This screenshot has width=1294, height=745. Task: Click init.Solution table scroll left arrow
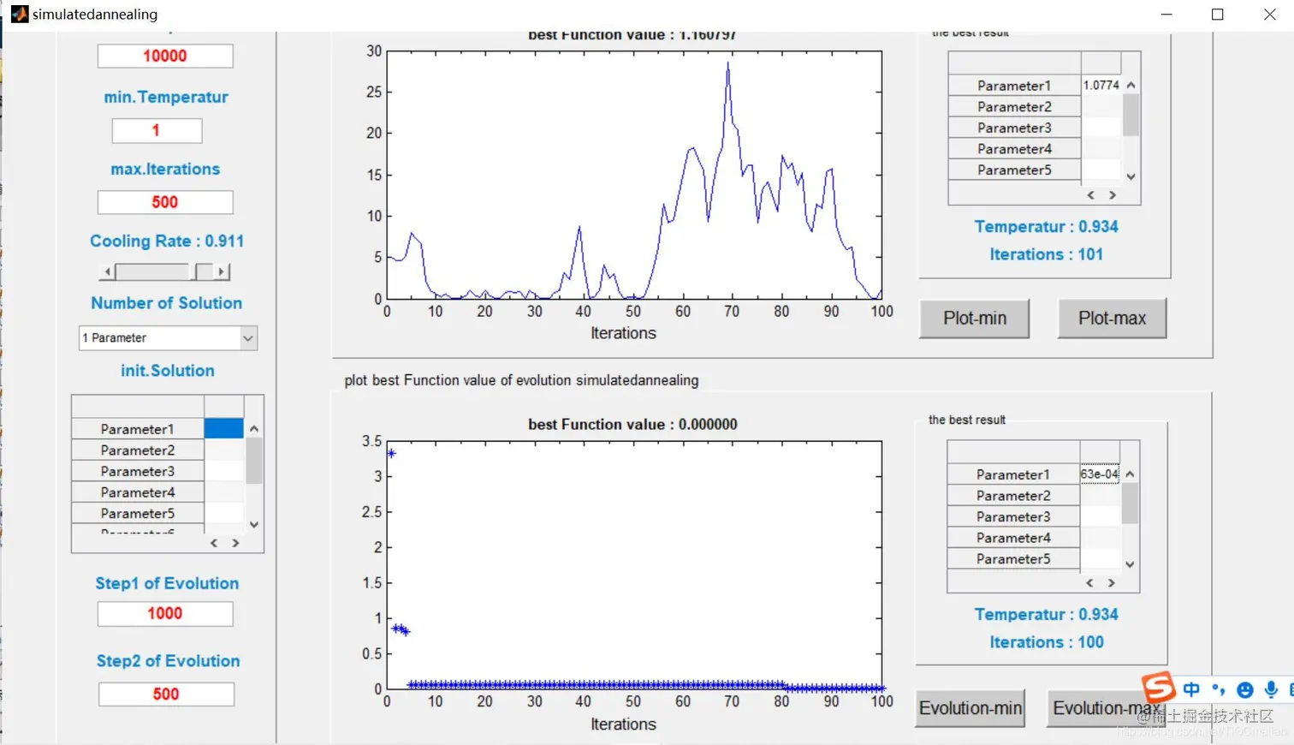[x=214, y=544]
